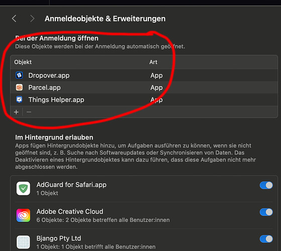Switch off Bjango Pty Ltd toggle
281x251 pixels.
[266, 239]
